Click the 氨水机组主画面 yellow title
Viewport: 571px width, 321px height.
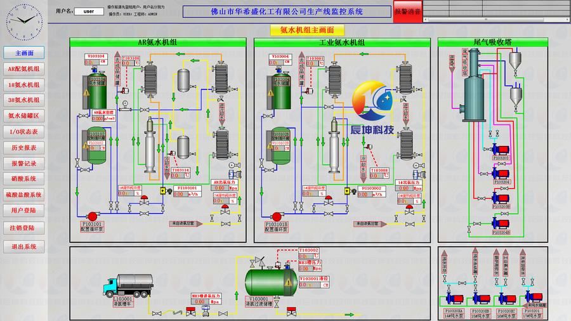(x=307, y=30)
